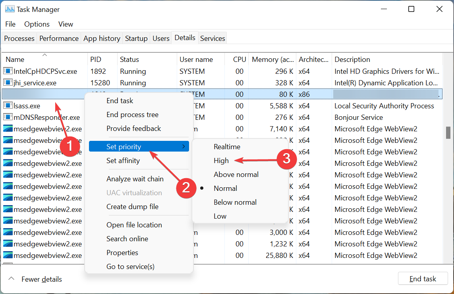454x294 pixels.
Task: Click Local Security Authority Process description
Action: coord(384,106)
